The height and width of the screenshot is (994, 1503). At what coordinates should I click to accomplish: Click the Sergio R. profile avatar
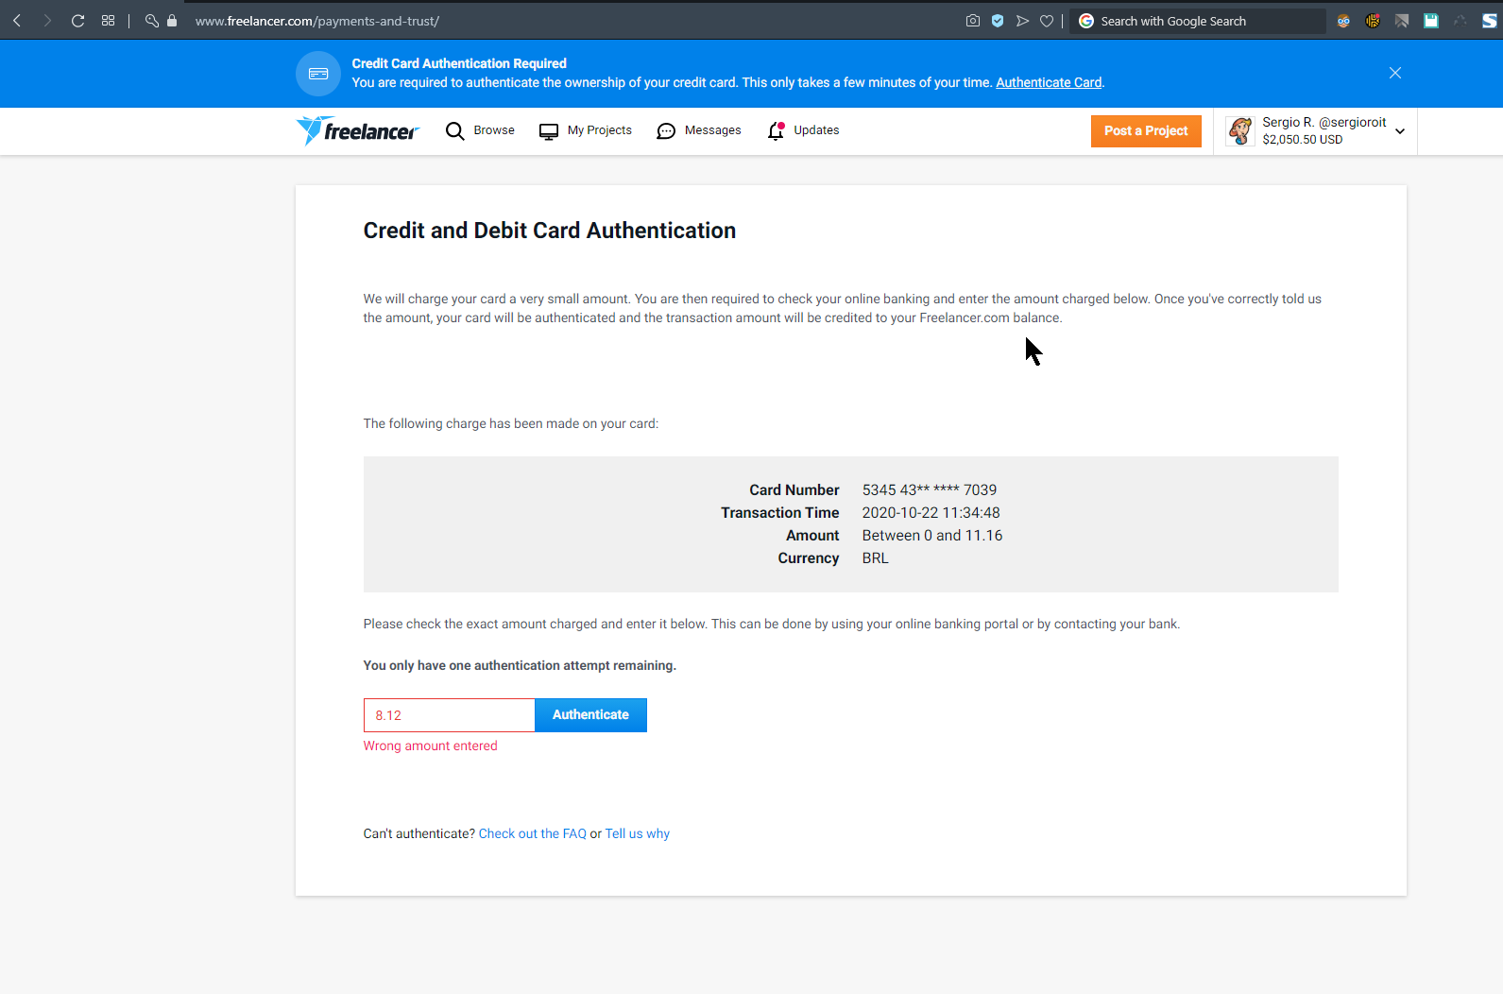(x=1240, y=130)
